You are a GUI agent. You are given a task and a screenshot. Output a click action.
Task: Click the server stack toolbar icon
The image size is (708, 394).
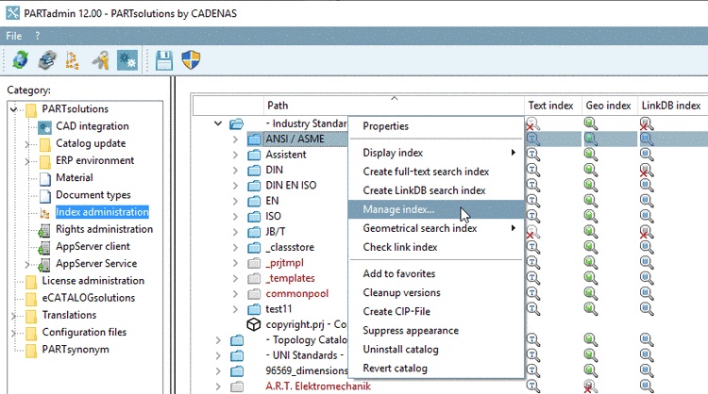[47, 60]
